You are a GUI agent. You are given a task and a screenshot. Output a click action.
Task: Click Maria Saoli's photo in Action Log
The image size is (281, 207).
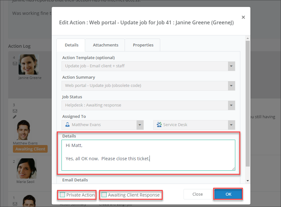point(26,168)
